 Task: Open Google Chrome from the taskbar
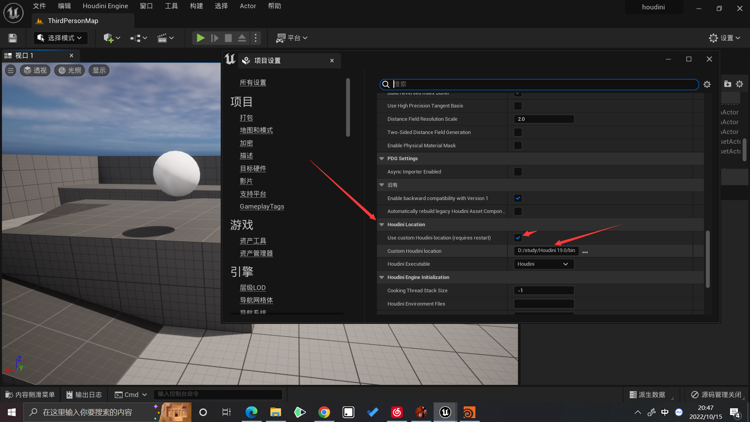(324, 412)
